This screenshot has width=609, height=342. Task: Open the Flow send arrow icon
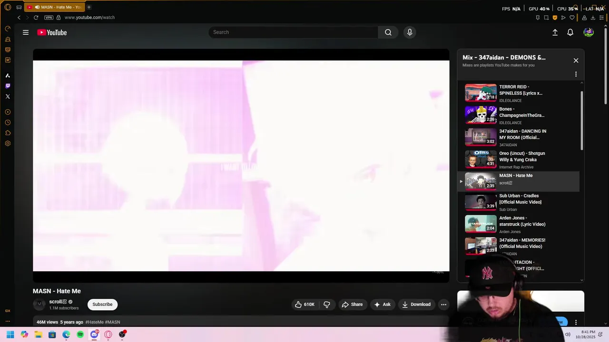563,18
